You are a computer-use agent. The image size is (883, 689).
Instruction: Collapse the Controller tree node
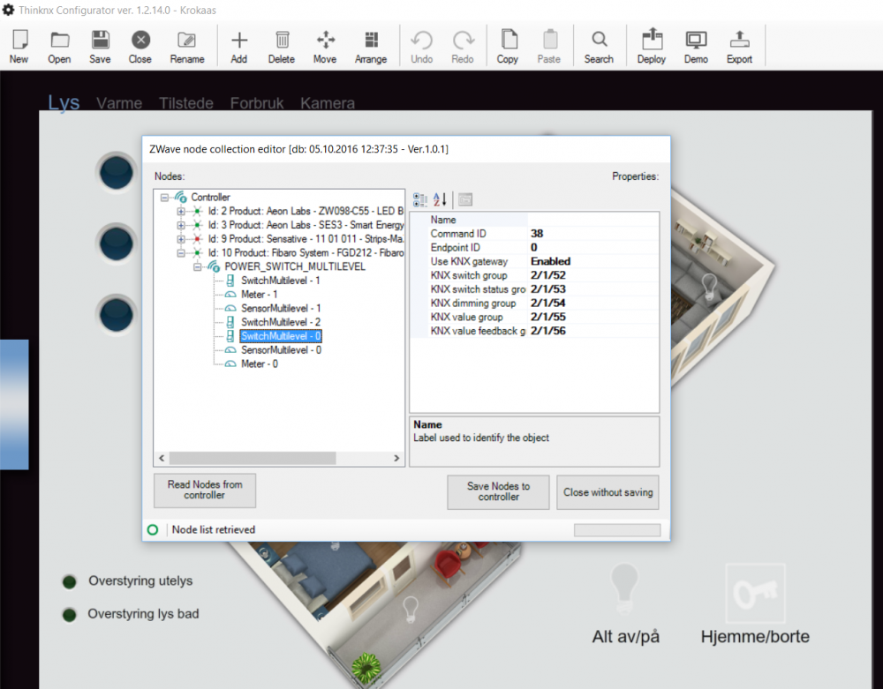coord(165,198)
